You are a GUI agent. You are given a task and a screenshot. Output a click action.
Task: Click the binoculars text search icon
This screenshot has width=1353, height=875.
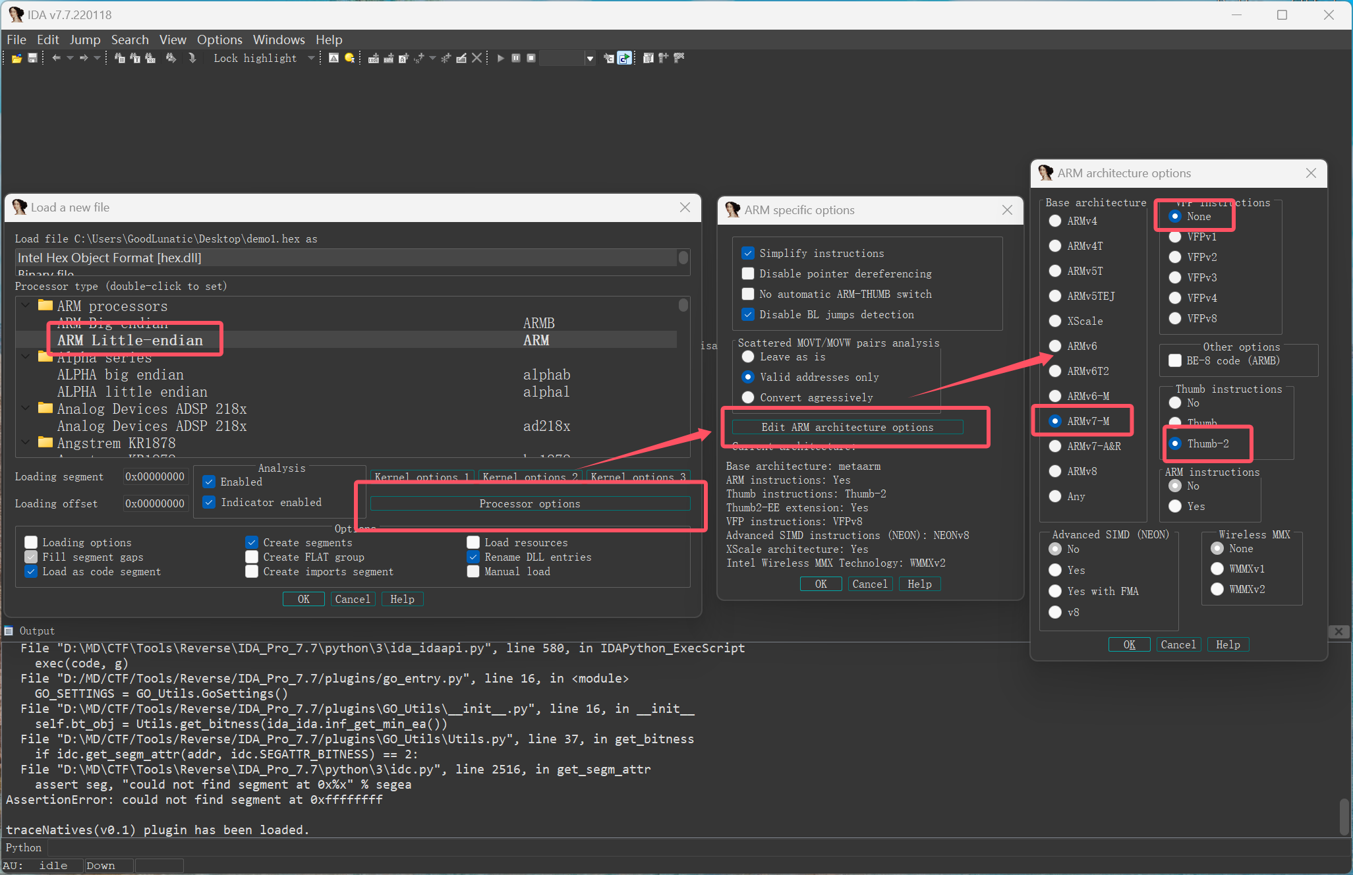coord(134,58)
